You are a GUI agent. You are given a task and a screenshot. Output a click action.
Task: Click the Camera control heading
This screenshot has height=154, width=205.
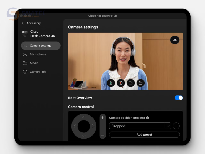click(81, 107)
